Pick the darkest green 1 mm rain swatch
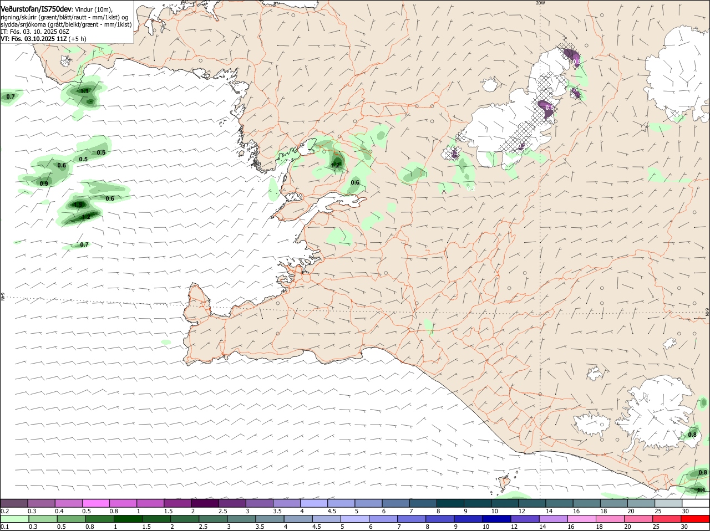 point(128,519)
